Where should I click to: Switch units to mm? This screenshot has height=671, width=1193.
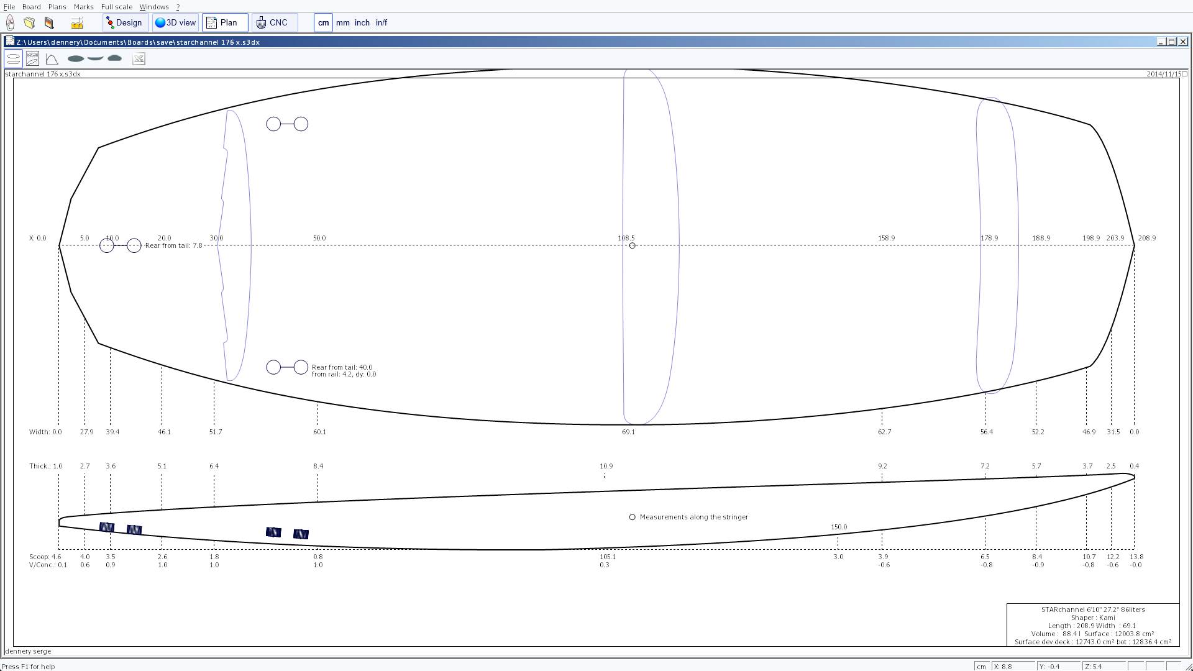click(x=343, y=23)
